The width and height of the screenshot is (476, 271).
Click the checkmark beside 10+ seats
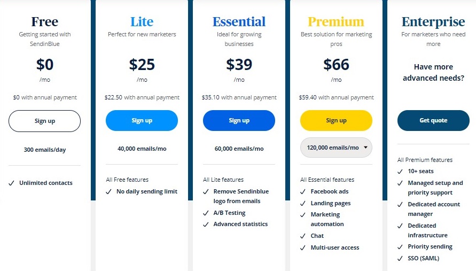tap(400, 172)
